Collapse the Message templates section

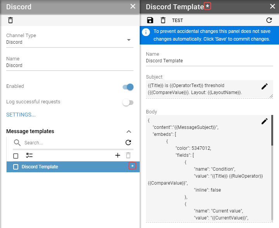129,132
